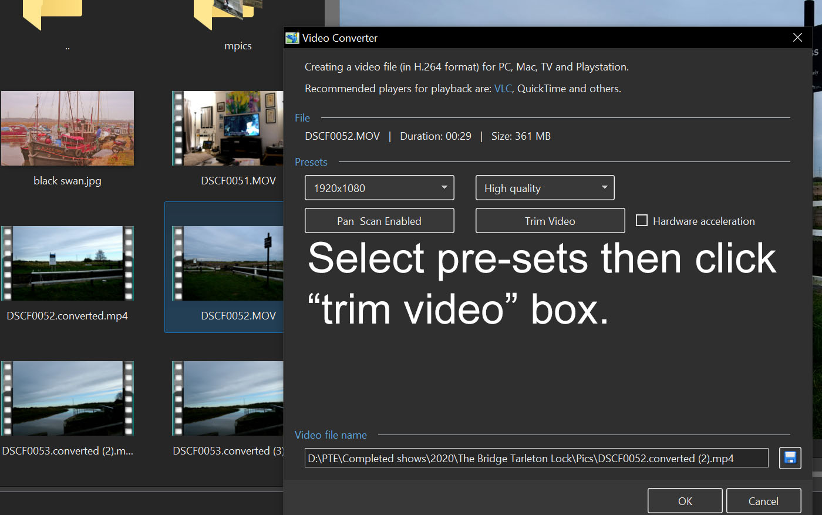Follow the VLC player link
This screenshot has width=822, height=515.
[503, 89]
